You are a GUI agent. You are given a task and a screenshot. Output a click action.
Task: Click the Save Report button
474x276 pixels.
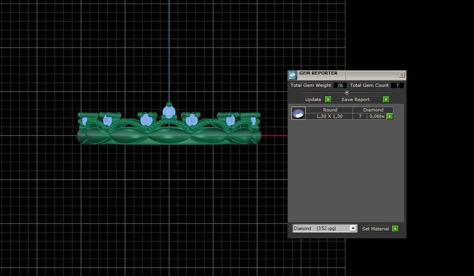pyautogui.click(x=361, y=100)
